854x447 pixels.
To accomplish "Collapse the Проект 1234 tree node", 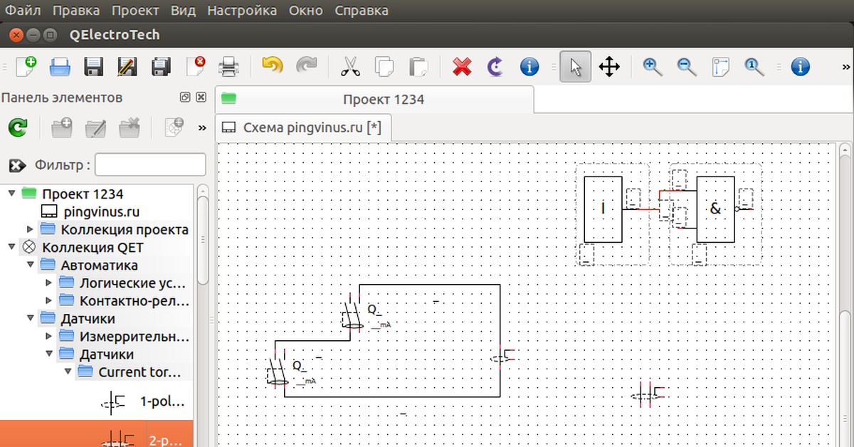I will (x=11, y=194).
